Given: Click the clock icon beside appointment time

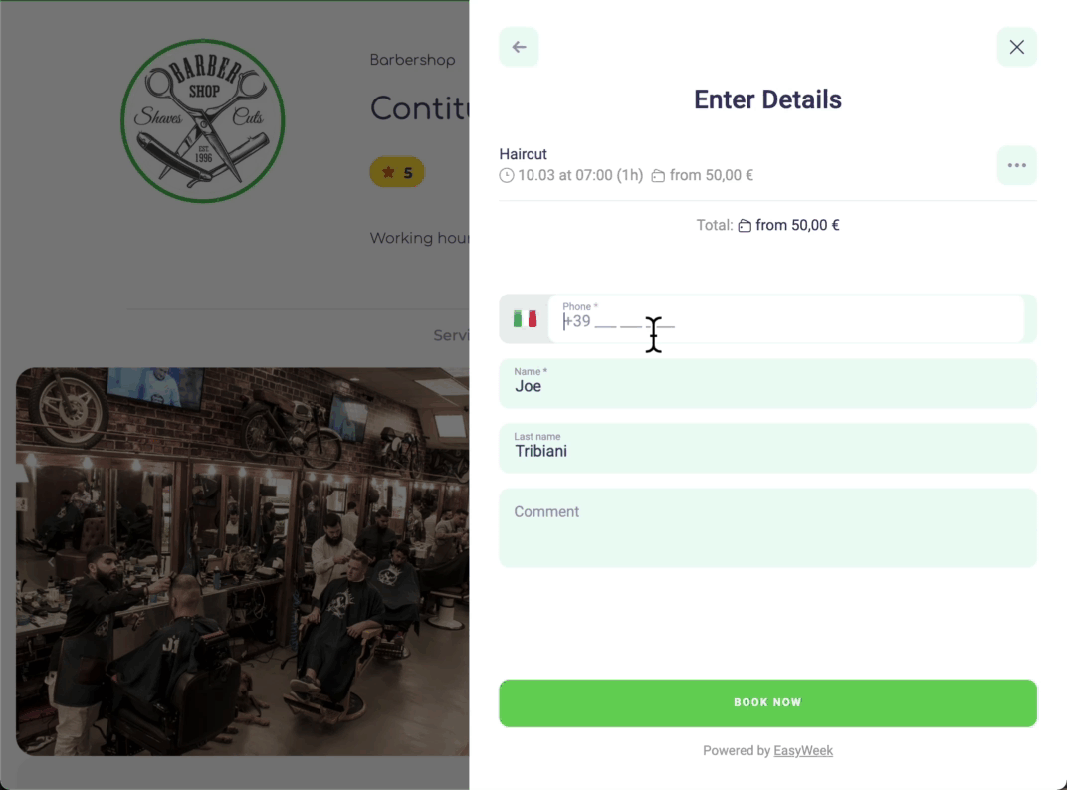Looking at the screenshot, I should coord(507,175).
